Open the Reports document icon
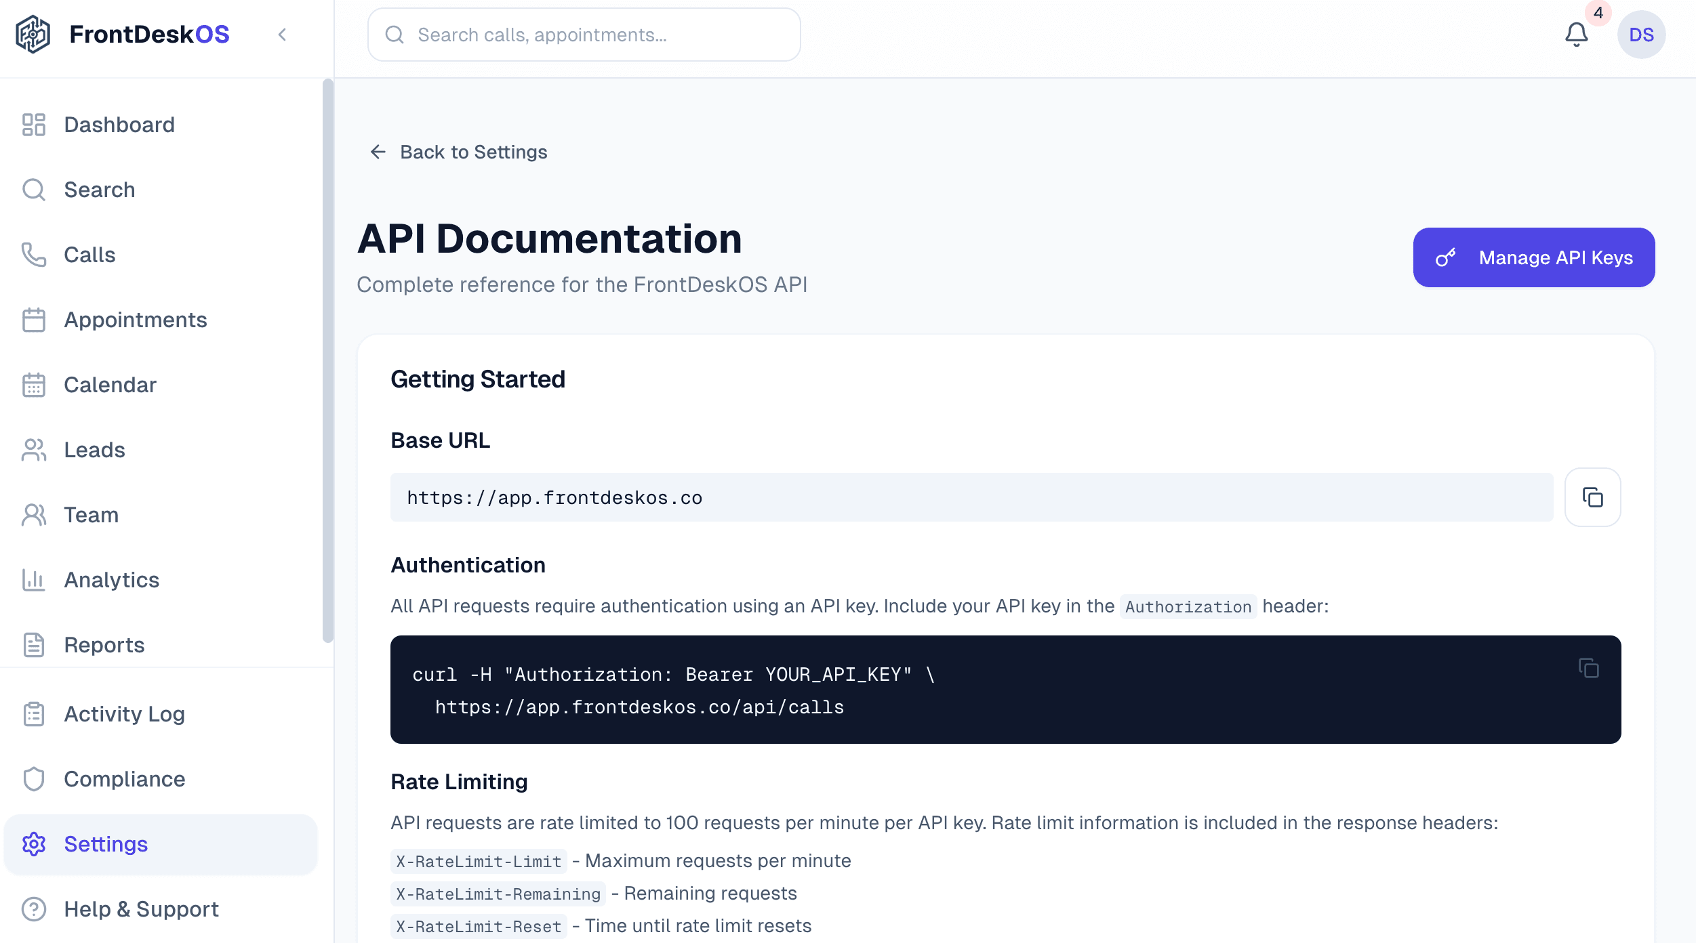Viewport: 1696px width, 943px height. point(33,645)
